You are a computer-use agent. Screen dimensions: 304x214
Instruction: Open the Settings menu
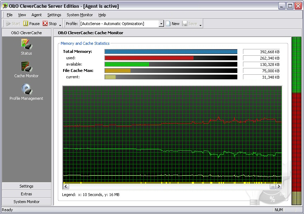[54, 15]
